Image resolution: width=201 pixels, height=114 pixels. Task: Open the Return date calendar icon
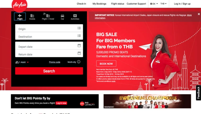[x=79, y=53]
